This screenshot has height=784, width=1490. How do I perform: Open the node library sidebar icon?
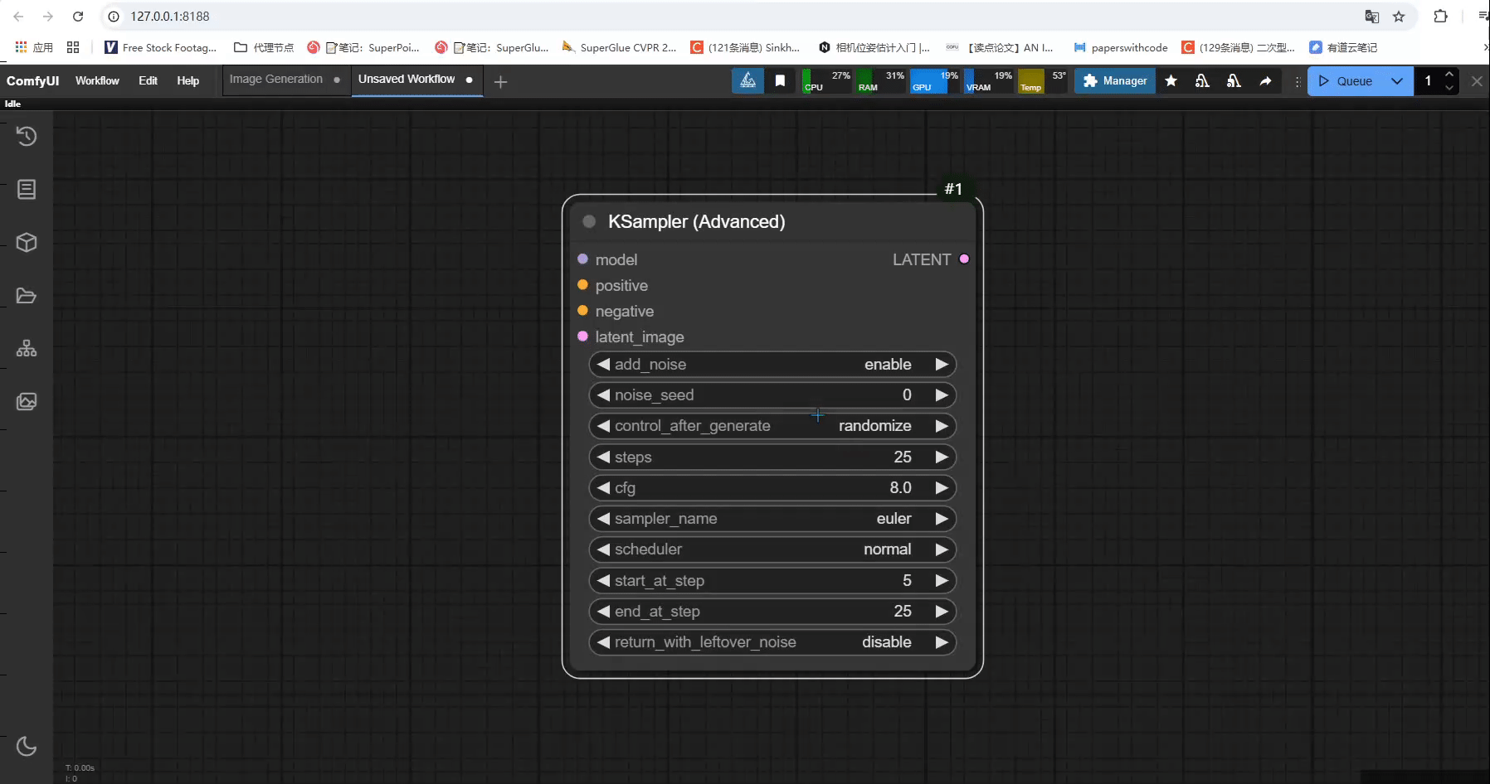point(27,190)
